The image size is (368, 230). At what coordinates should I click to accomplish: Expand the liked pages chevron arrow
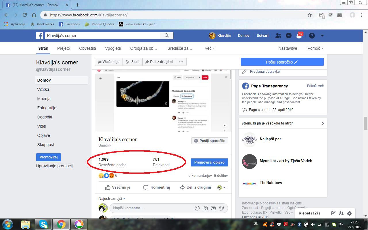click(x=323, y=123)
